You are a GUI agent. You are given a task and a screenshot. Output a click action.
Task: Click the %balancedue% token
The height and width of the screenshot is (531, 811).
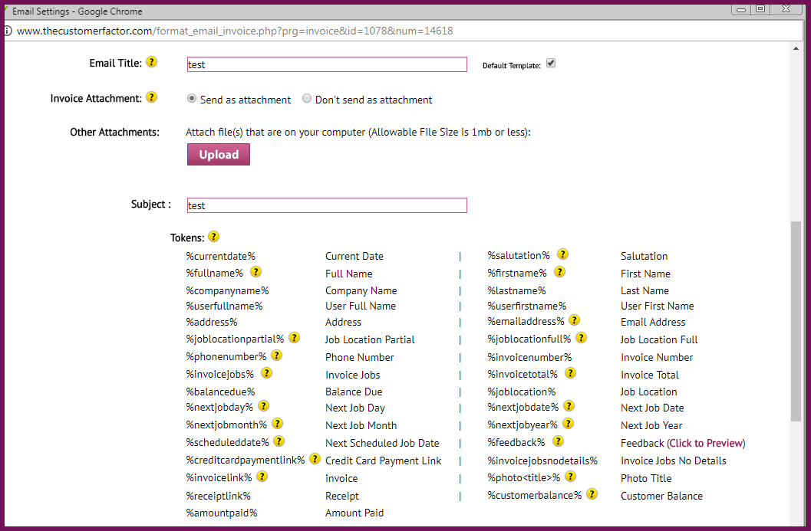(221, 392)
